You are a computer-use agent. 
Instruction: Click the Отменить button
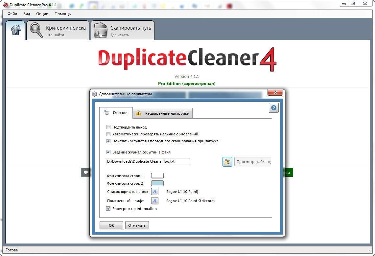click(137, 225)
